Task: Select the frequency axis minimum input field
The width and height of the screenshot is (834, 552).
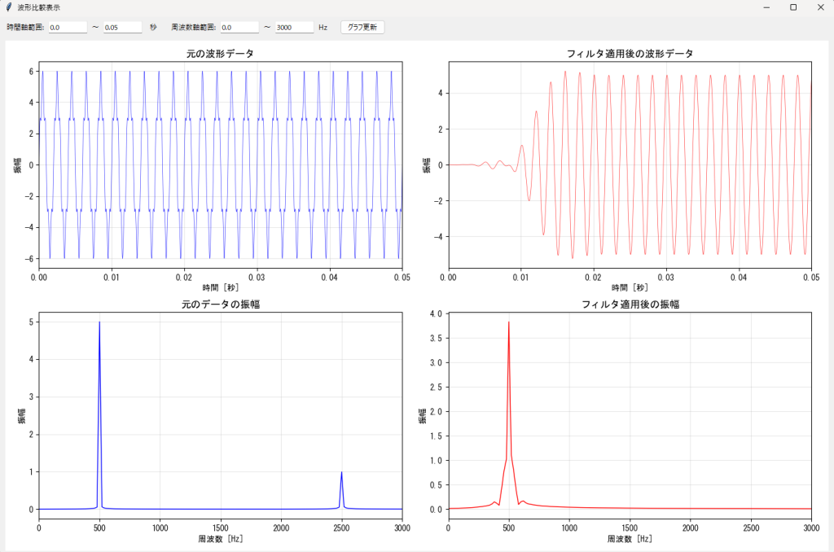Action: 239,27
